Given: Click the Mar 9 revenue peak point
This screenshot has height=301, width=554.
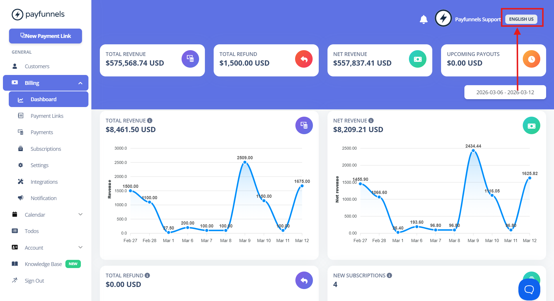Looking at the screenshot, I should (245, 162).
